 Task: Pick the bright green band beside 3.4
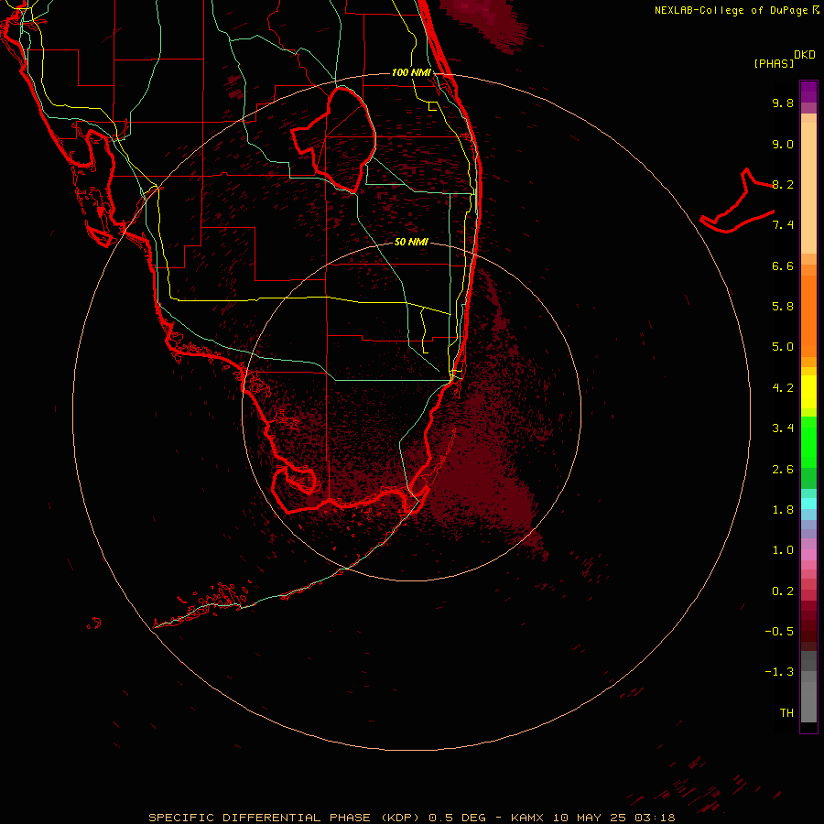coord(808,441)
